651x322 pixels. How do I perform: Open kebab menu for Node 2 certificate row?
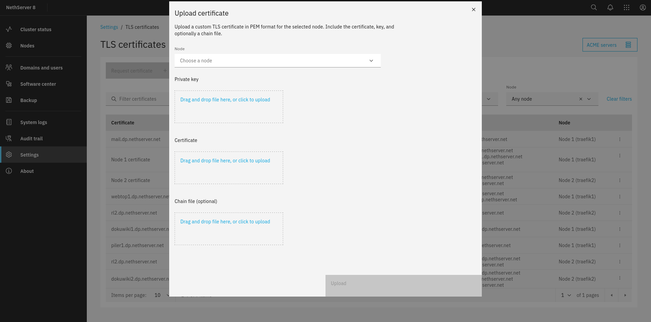click(x=619, y=180)
